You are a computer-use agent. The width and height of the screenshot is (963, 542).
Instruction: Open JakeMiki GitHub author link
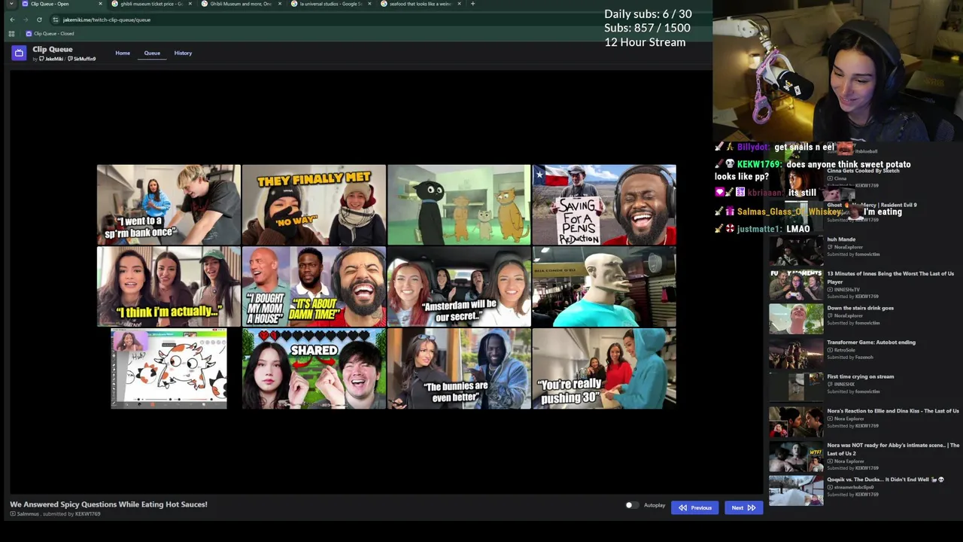51,59
